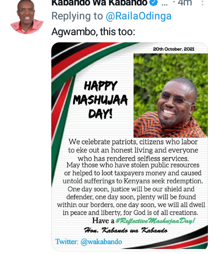Click the Kabando Wa Kabando display name
Image resolution: width=216 pixels, height=254 pixels.
click(x=99, y=2)
